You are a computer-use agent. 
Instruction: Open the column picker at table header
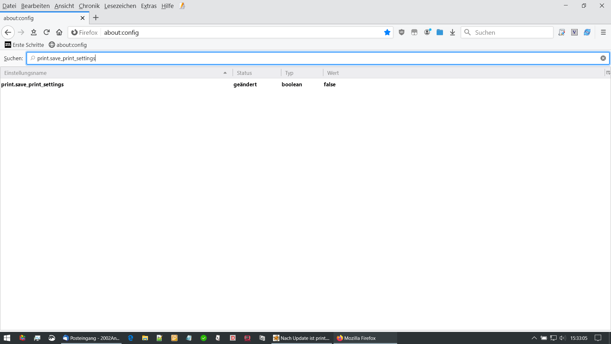click(x=608, y=73)
